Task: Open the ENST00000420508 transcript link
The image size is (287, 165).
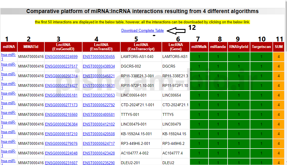Action: point(99,134)
